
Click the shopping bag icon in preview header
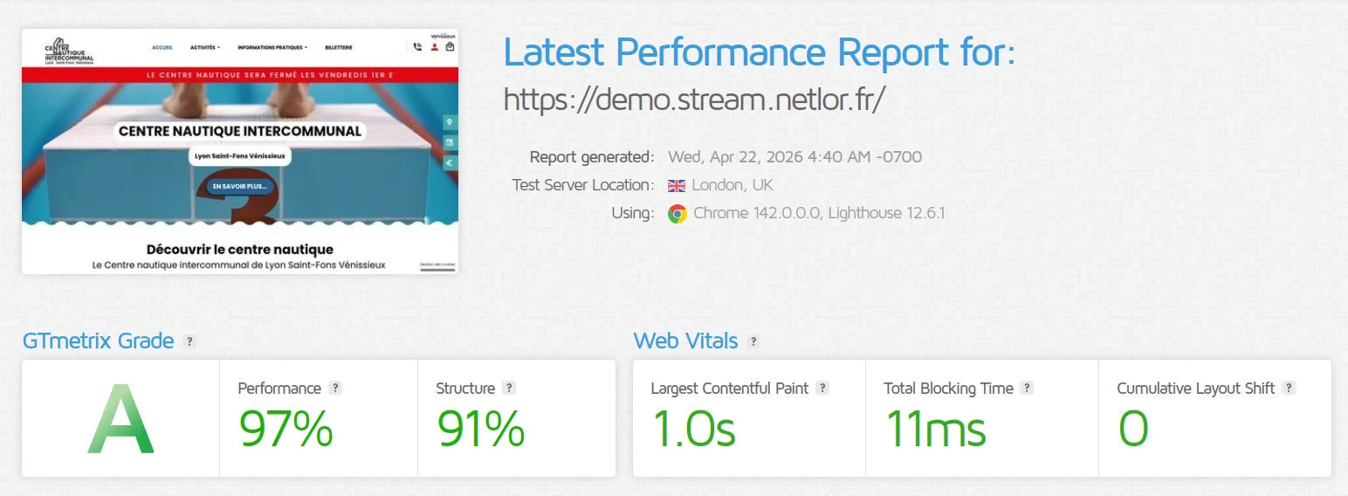tap(450, 47)
